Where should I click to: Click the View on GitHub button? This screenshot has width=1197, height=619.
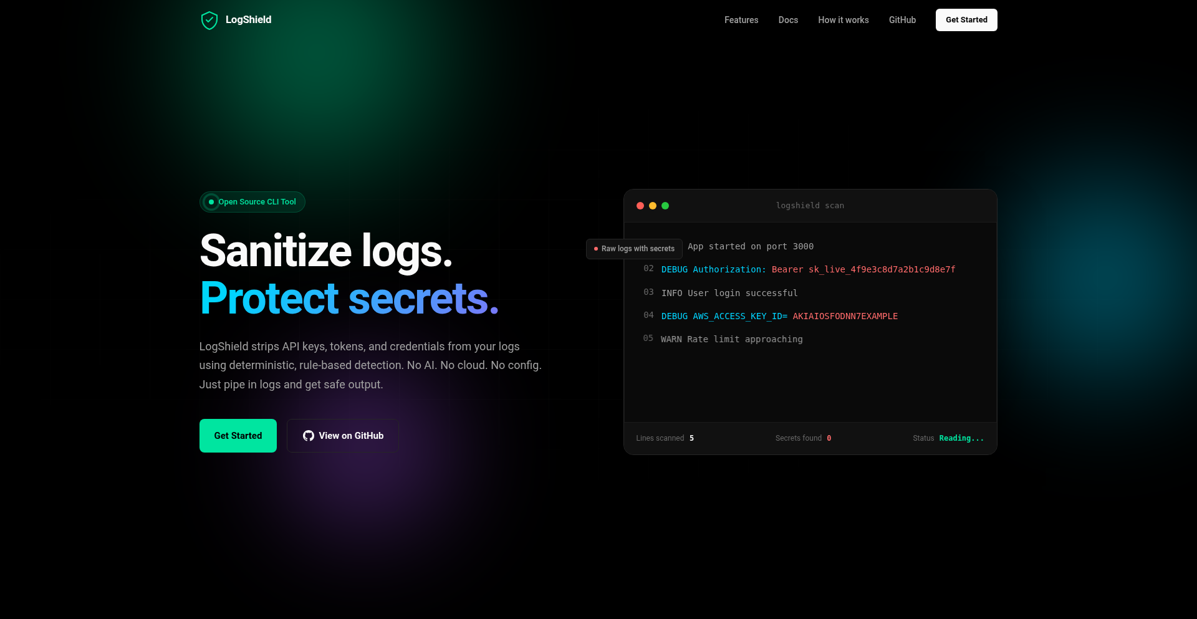(x=342, y=436)
